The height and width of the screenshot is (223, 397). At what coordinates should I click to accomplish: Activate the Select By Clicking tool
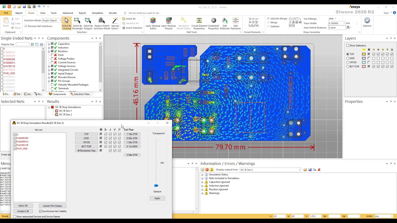coord(66,24)
